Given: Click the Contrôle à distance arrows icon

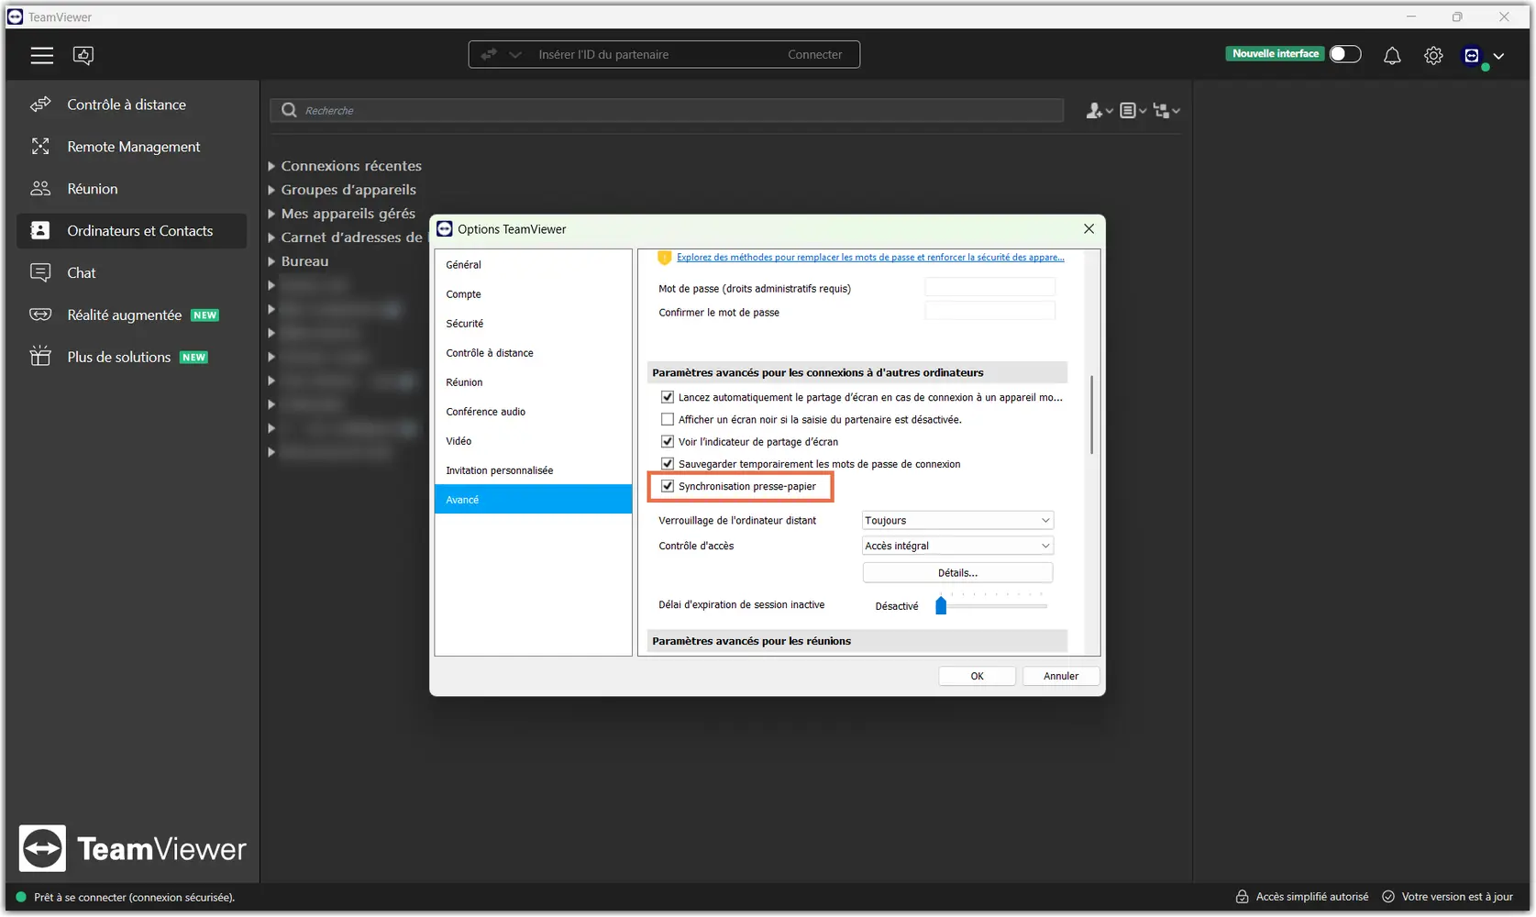Looking at the screenshot, I should click(x=40, y=105).
